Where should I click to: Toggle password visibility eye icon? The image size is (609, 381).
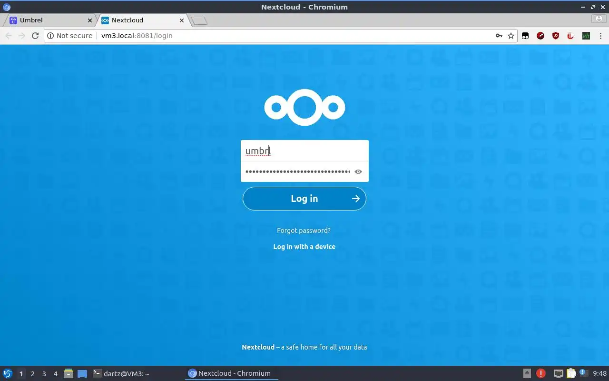click(x=358, y=172)
